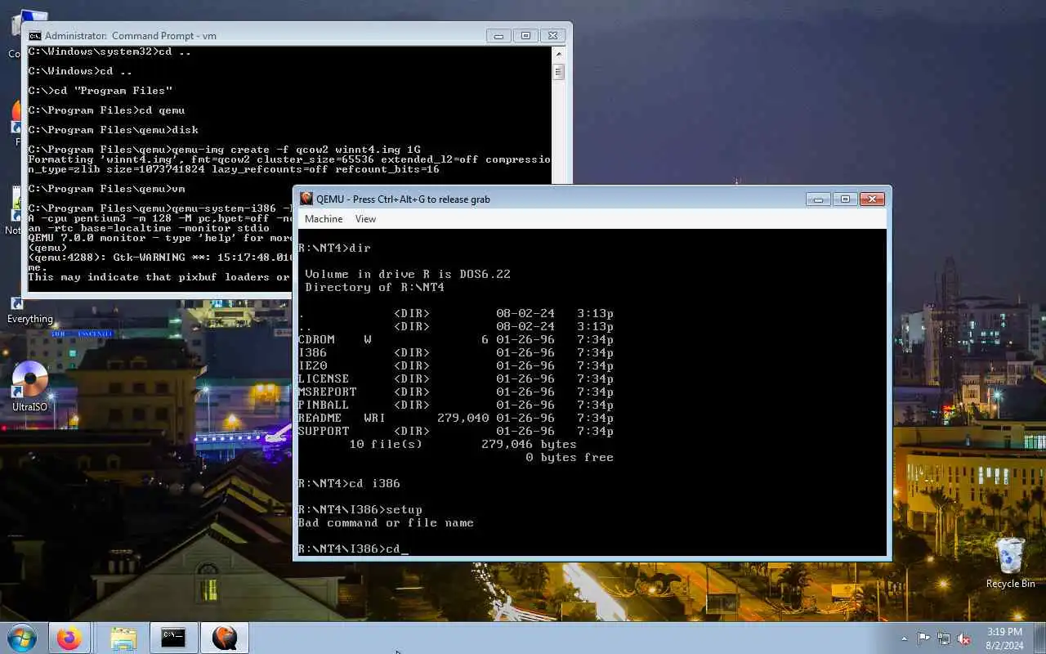Viewport: 1046px width, 654px height.
Task: Click the 'Gtk-WARNING' line in Command Prompt
Action: pyautogui.click(x=159, y=258)
